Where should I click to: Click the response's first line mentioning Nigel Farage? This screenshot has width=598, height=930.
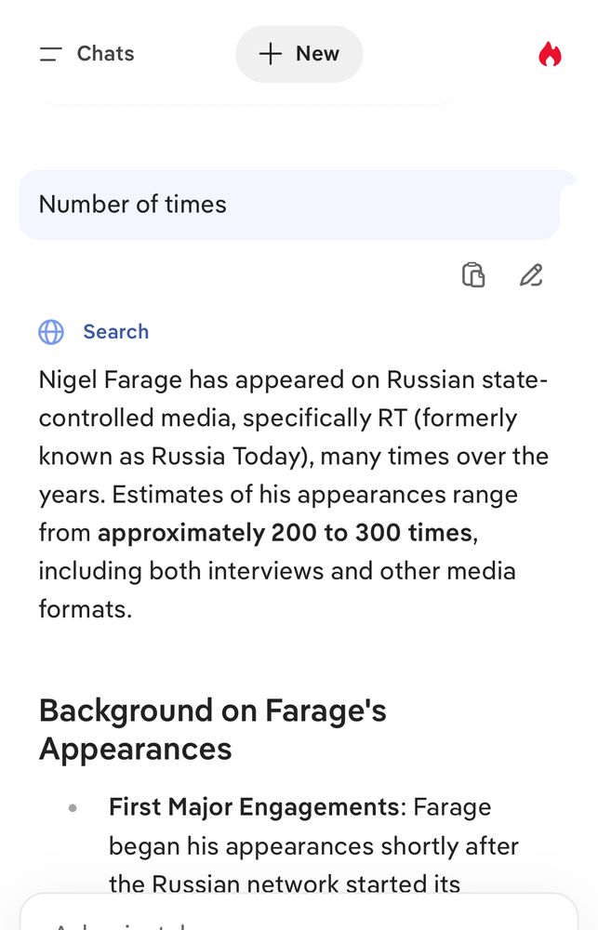(293, 380)
